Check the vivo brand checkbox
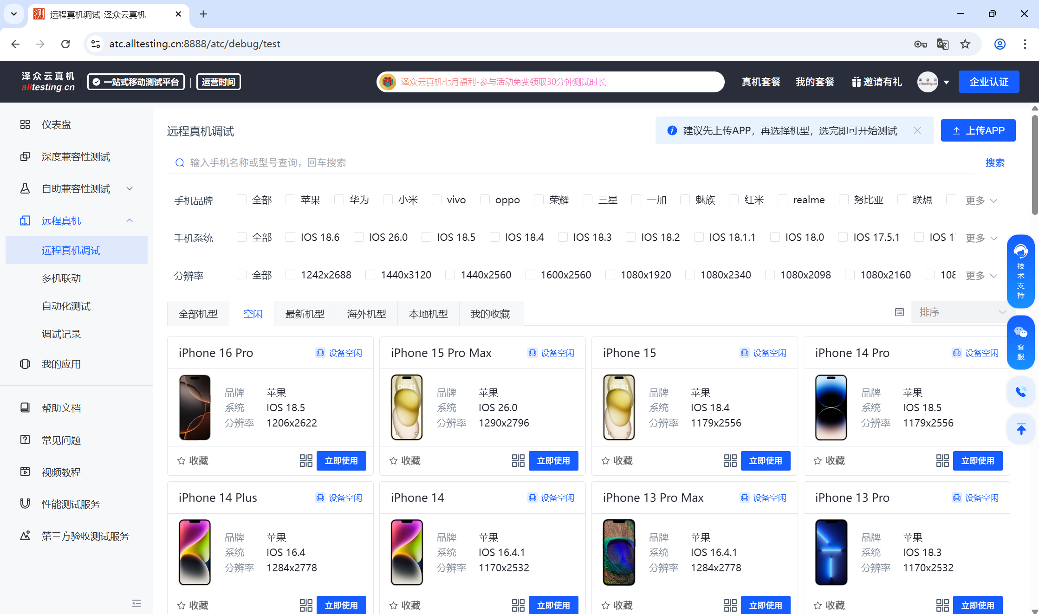This screenshot has width=1039, height=614. [436, 200]
